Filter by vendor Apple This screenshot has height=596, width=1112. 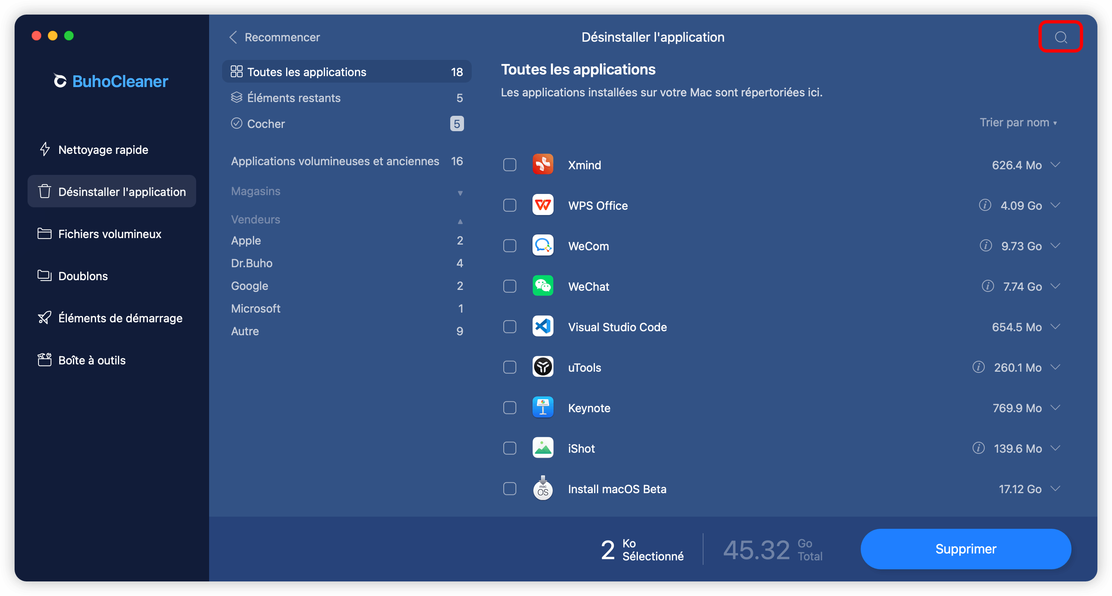point(346,241)
